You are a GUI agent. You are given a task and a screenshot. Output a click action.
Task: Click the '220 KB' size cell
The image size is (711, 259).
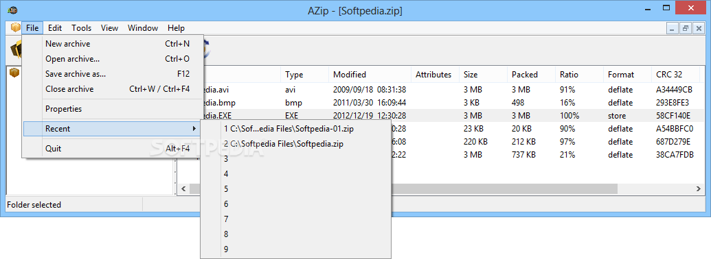click(475, 142)
